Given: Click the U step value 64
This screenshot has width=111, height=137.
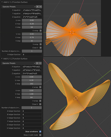Looking at the screenshot, I should point(32,27).
